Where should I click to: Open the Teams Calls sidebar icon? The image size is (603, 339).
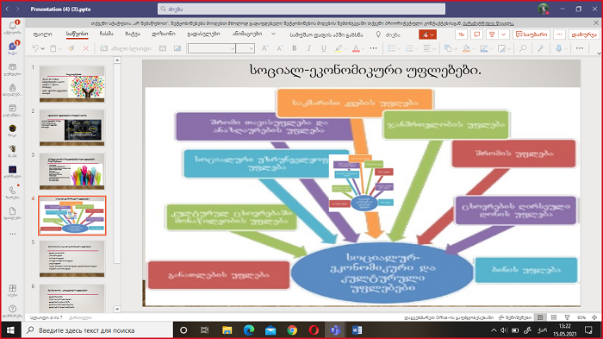[12, 192]
